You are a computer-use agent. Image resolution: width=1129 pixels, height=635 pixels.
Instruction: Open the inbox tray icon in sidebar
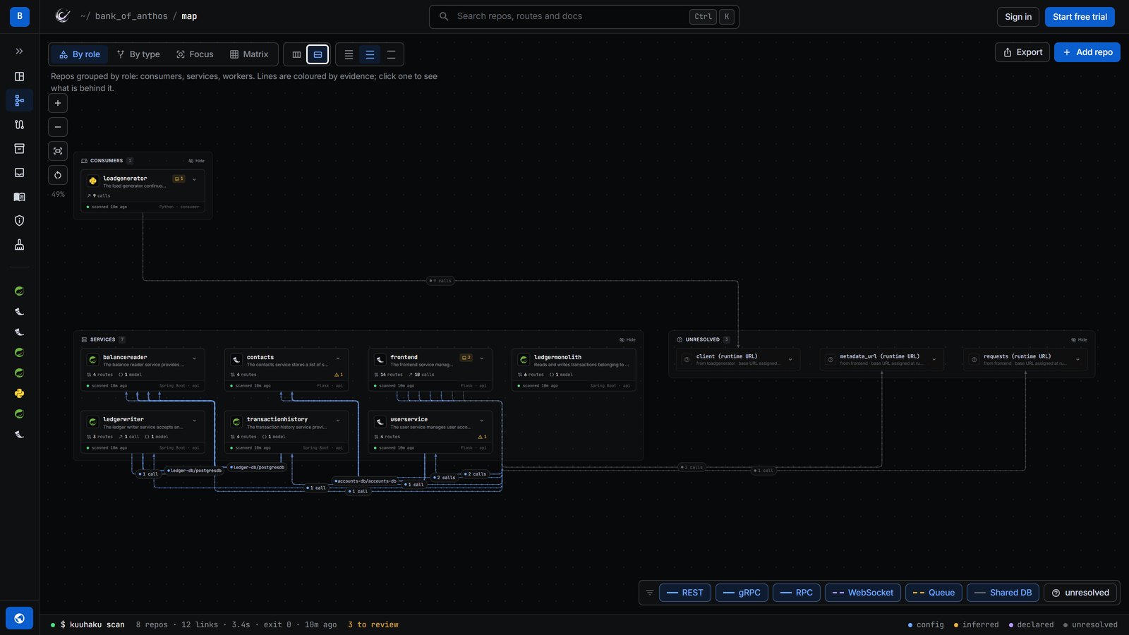19,172
